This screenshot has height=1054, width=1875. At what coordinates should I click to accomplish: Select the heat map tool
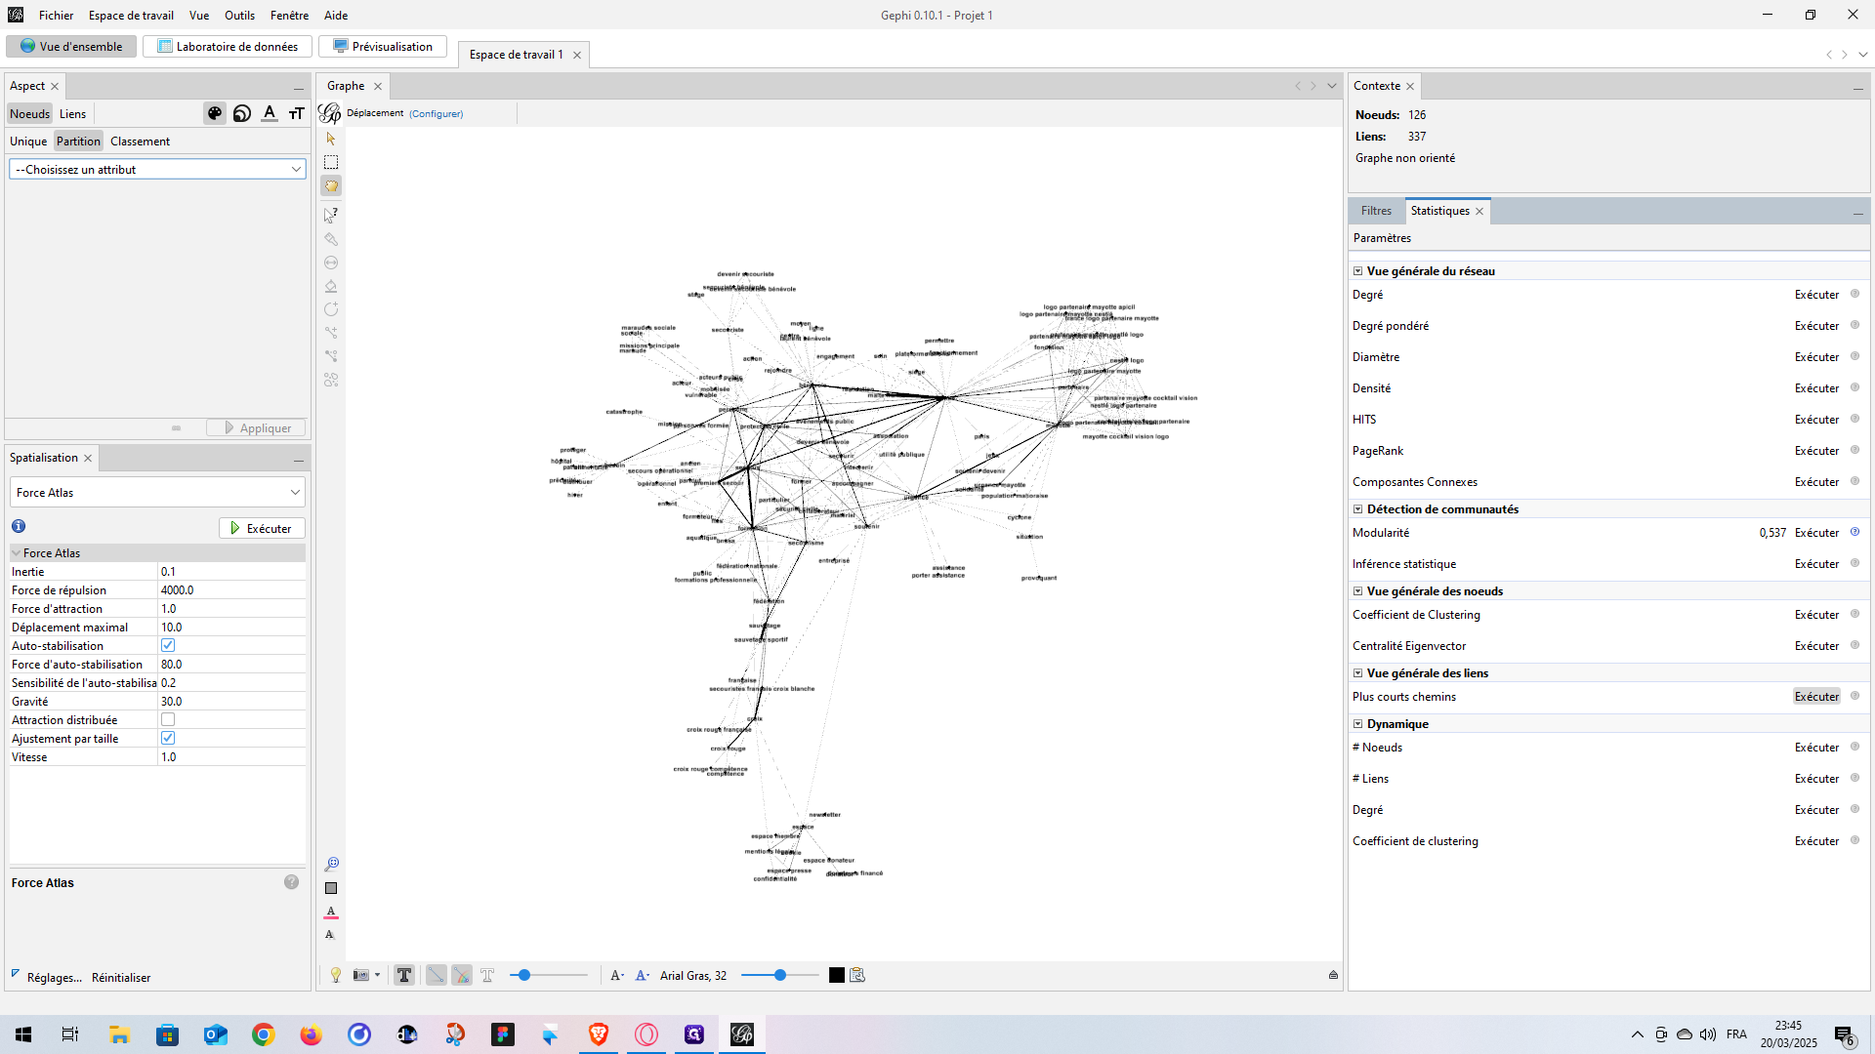tap(331, 380)
